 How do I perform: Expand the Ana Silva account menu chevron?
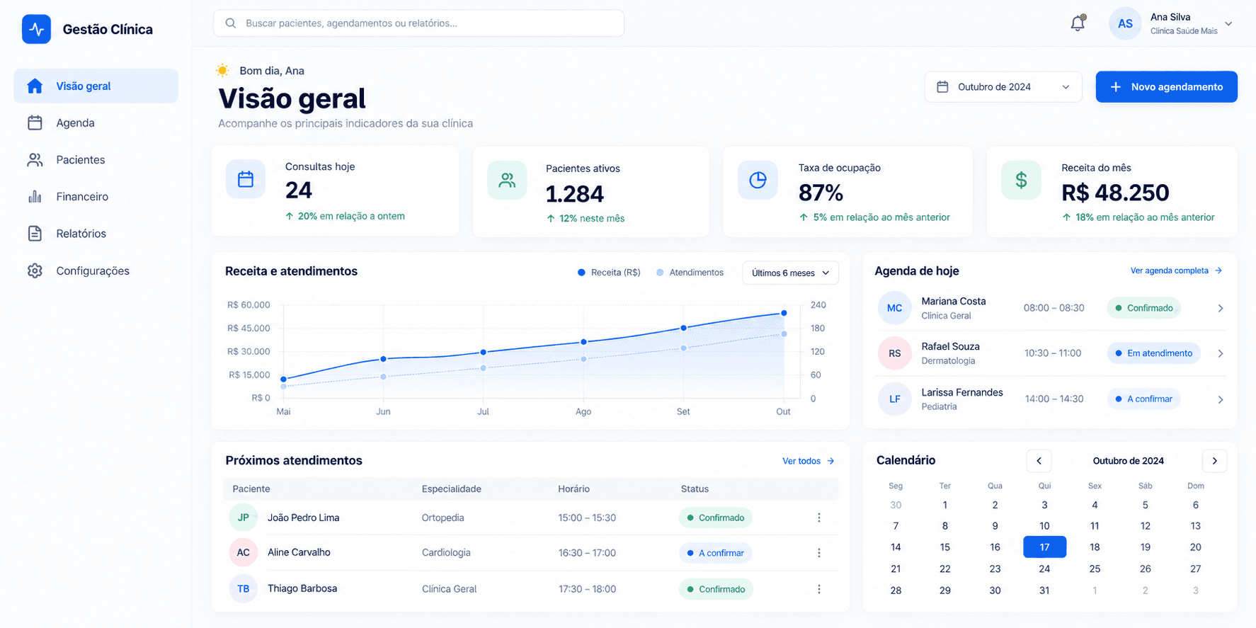pyautogui.click(x=1228, y=23)
